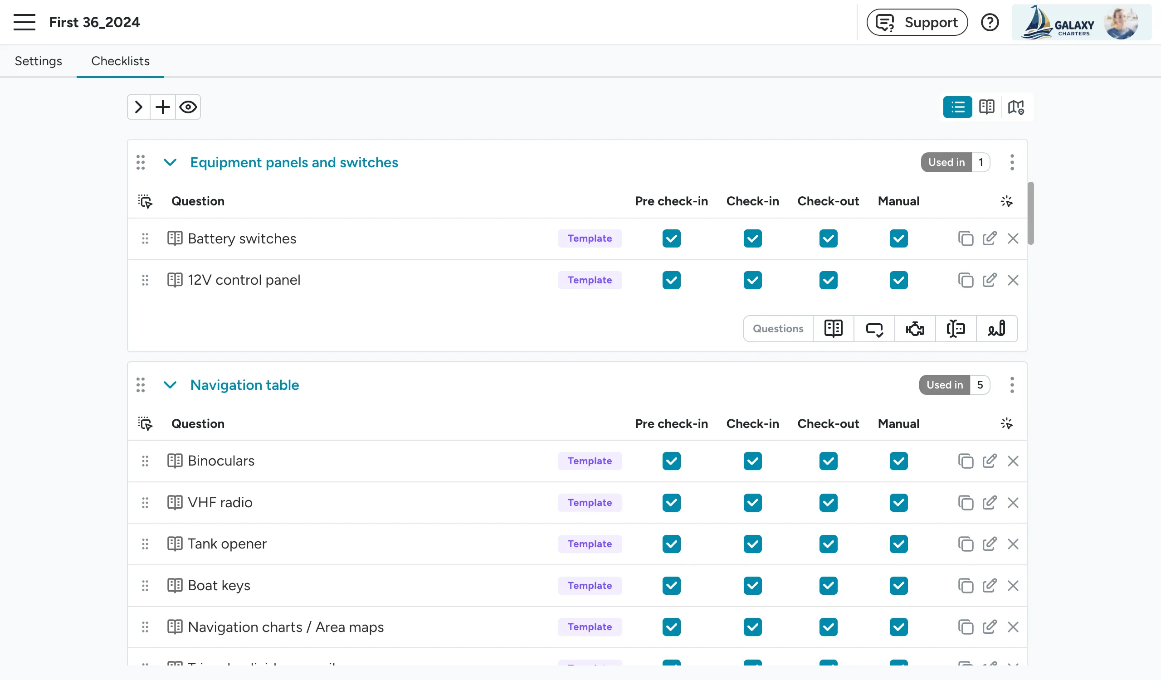Delete the Binoculars question

click(x=1013, y=461)
